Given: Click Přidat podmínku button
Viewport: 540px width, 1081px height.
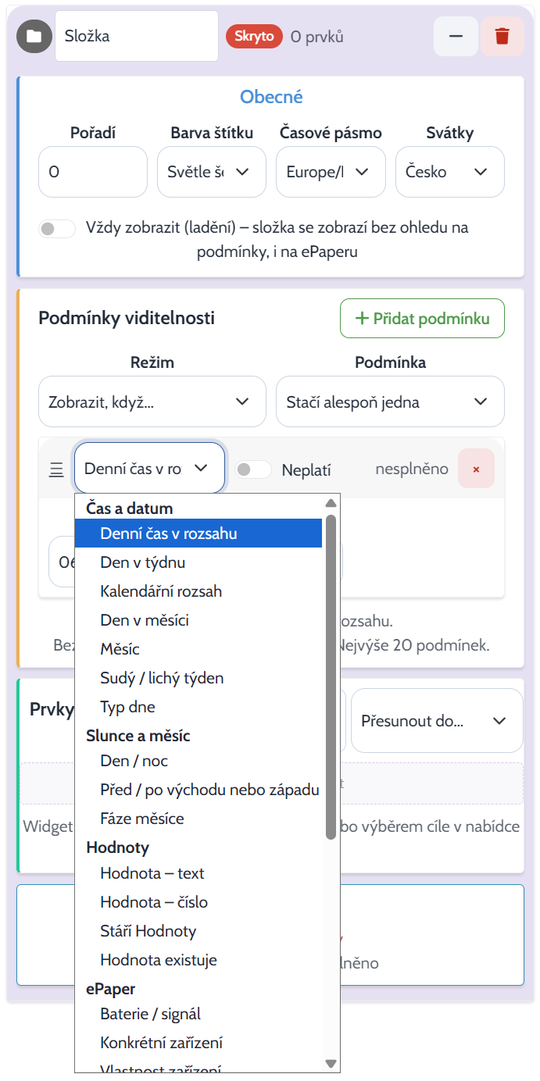Looking at the screenshot, I should tap(422, 318).
